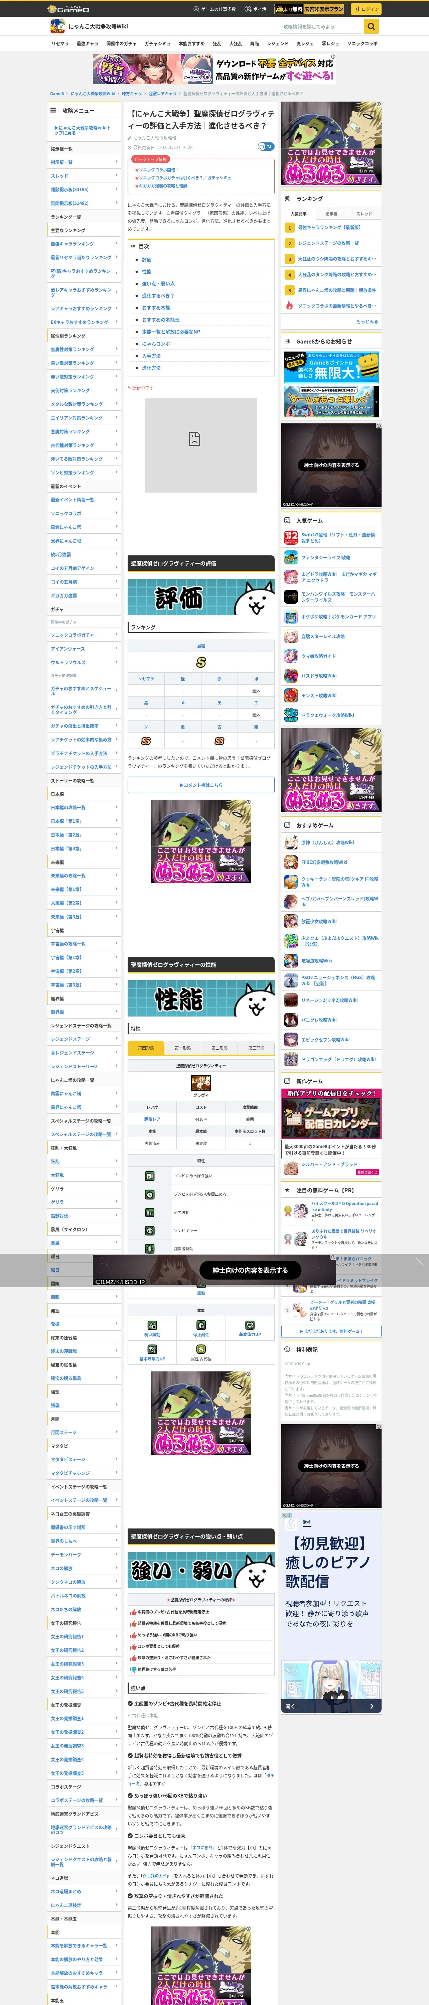
Task: Click the yellow magnifier search button
Action: [x=372, y=26]
